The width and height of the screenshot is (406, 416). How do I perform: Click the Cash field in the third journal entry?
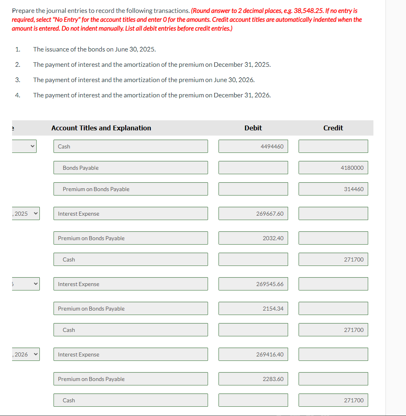click(x=130, y=330)
